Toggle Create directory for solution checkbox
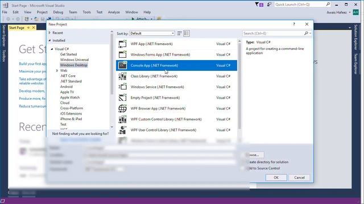Image resolution: width=364 pixels, height=204 pixels. (242, 162)
